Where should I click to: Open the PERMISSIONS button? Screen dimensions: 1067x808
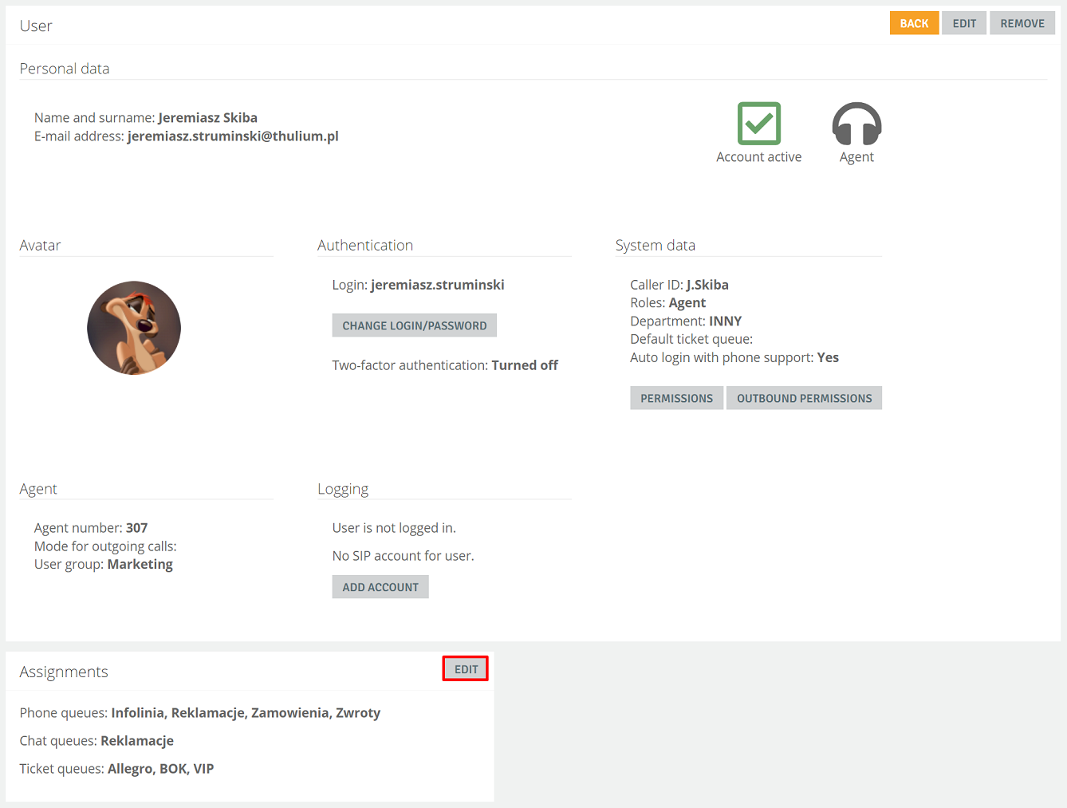coord(676,398)
